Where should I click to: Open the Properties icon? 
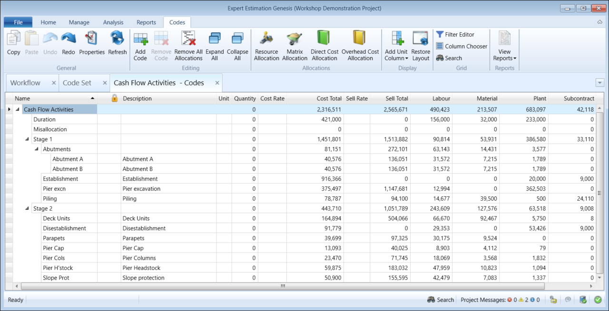[x=91, y=39]
